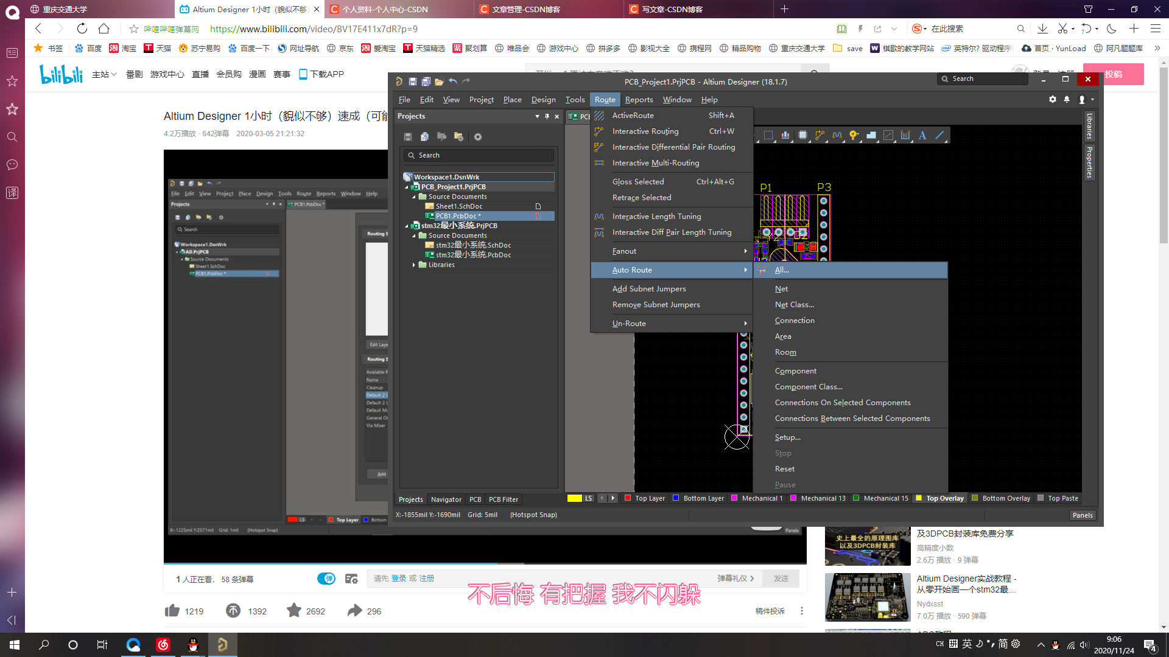The width and height of the screenshot is (1169, 657).
Task: Click the share arrow icon next to 296
Action: [355, 611]
